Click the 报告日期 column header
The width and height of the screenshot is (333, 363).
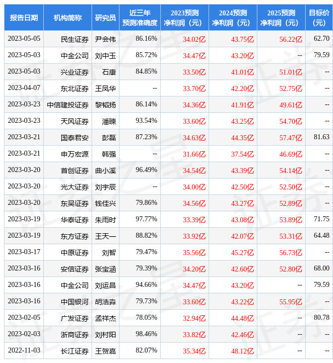click(24, 17)
